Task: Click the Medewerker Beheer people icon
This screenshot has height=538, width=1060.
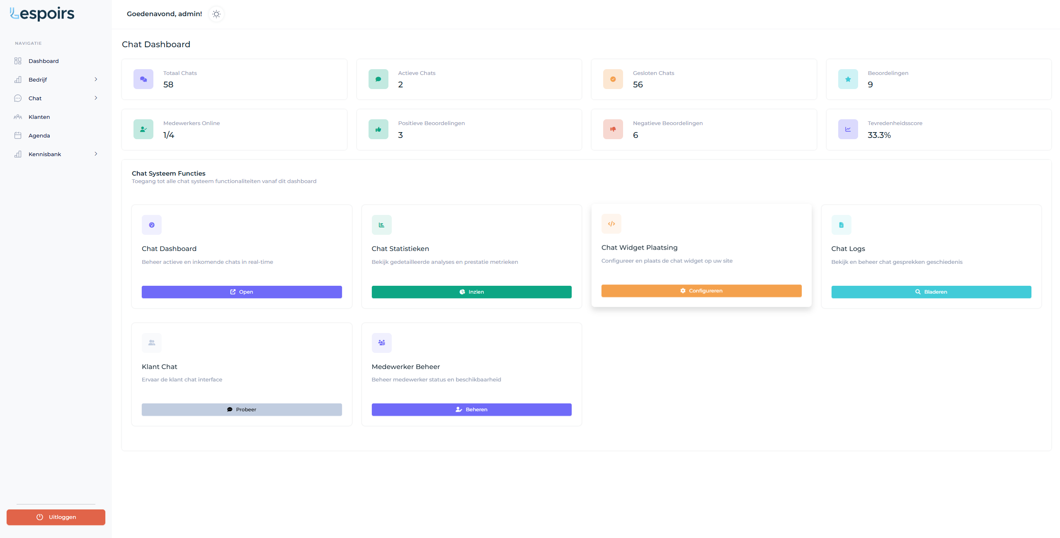Action: click(381, 343)
